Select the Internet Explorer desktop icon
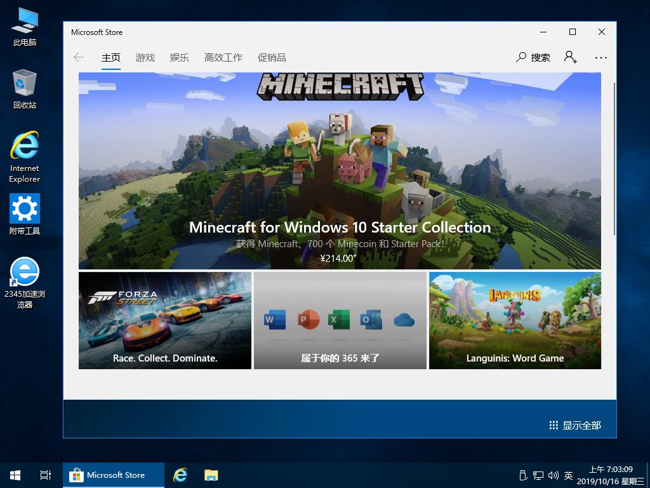 tap(25, 157)
